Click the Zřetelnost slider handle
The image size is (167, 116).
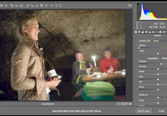coord(158,97)
